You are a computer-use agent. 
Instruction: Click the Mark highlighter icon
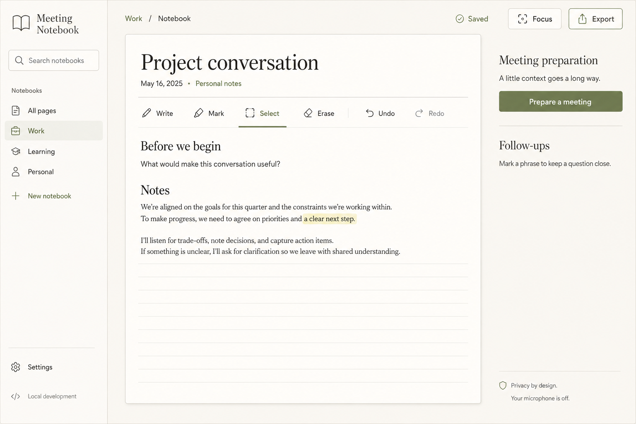(199, 113)
